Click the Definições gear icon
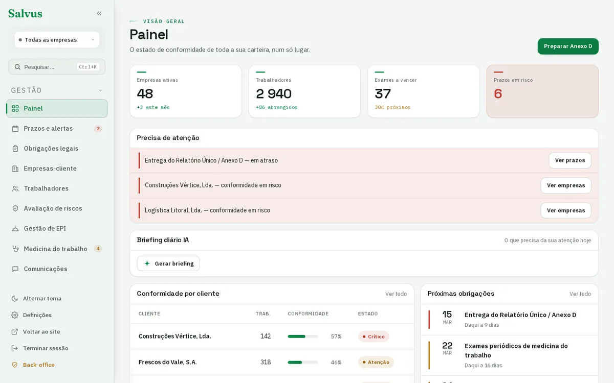Image resolution: width=614 pixels, height=383 pixels. [15, 315]
